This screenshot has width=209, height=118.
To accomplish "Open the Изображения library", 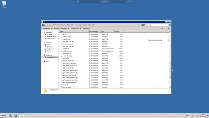I will [50, 49].
